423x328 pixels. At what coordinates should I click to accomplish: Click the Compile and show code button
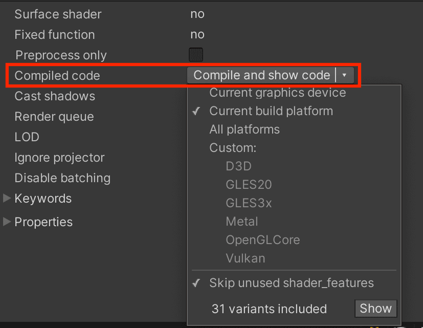261,76
